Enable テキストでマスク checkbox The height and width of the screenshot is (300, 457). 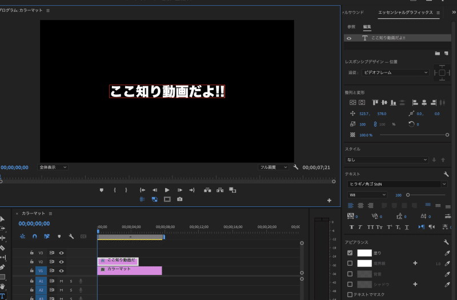(x=350, y=294)
